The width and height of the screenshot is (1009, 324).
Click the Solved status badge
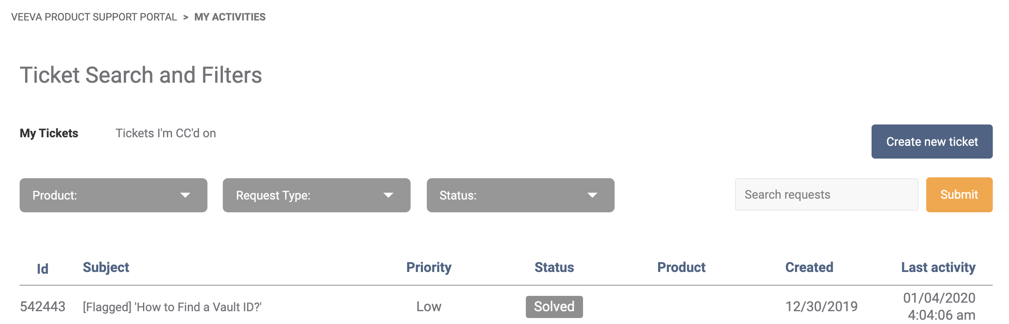[x=554, y=307]
